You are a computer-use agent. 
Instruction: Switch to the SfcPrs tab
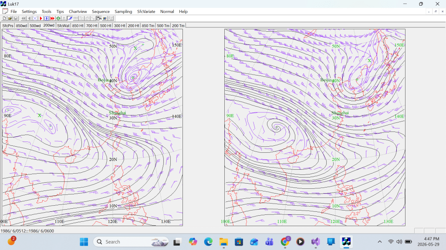tap(8, 26)
